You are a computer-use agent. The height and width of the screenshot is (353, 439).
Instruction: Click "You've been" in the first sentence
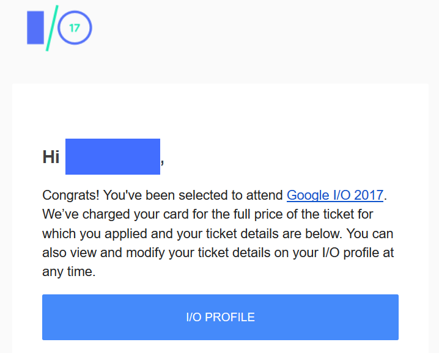(139, 195)
